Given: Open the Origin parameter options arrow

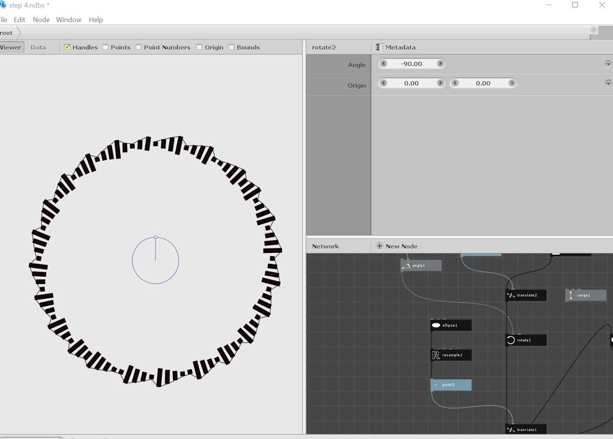Looking at the screenshot, I should [608, 83].
